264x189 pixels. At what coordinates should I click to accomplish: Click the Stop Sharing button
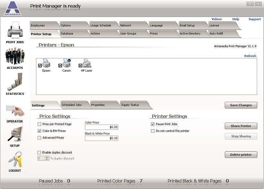pos(241,136)
